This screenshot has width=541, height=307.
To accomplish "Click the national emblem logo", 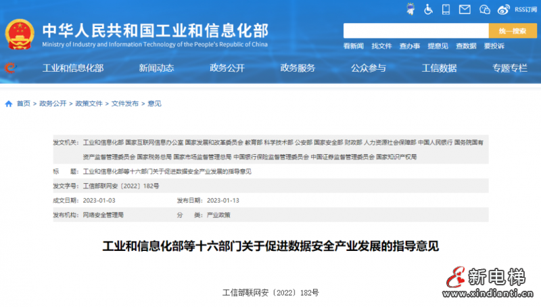I will tap(20, 34).
